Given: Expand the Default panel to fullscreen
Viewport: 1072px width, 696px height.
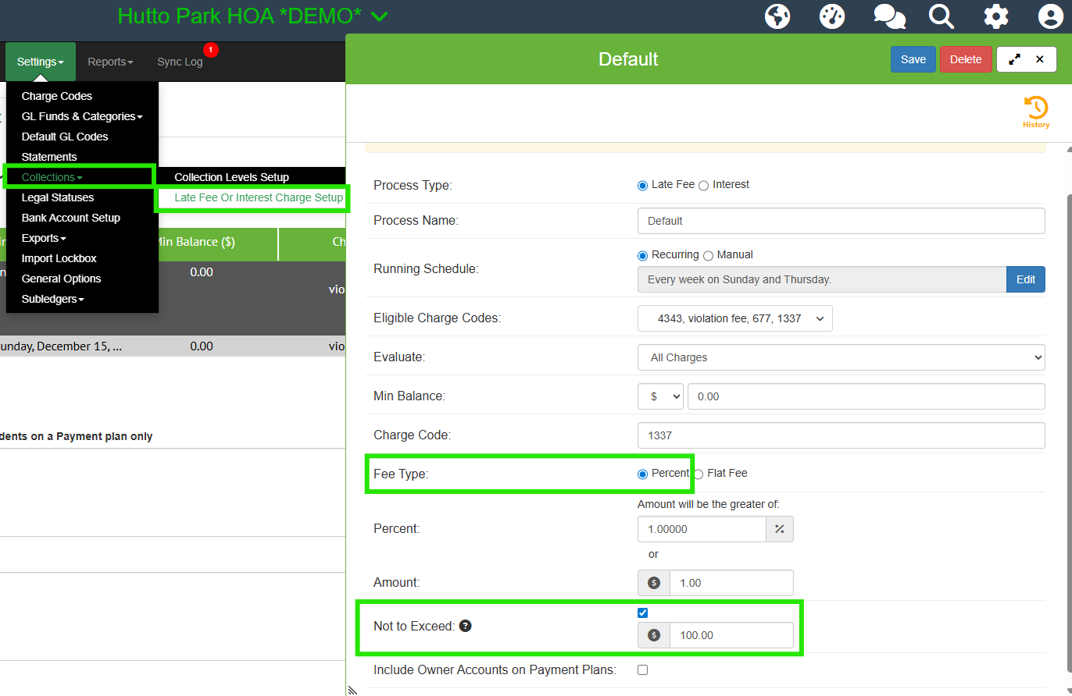Looking at the screenshot, I should pyautogui.click(x=1014, y=59).
